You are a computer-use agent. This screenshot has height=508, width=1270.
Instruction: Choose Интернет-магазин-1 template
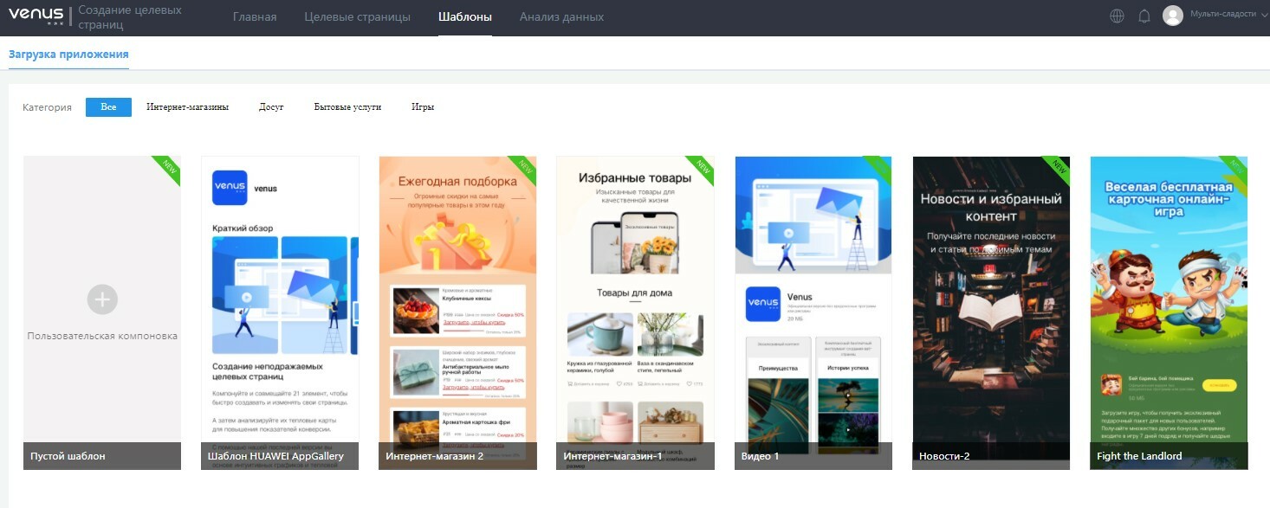(x=635, y=312)
